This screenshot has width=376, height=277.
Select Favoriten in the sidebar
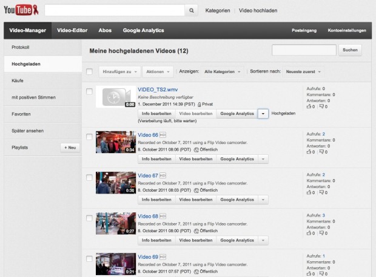[x=43, y=114]
